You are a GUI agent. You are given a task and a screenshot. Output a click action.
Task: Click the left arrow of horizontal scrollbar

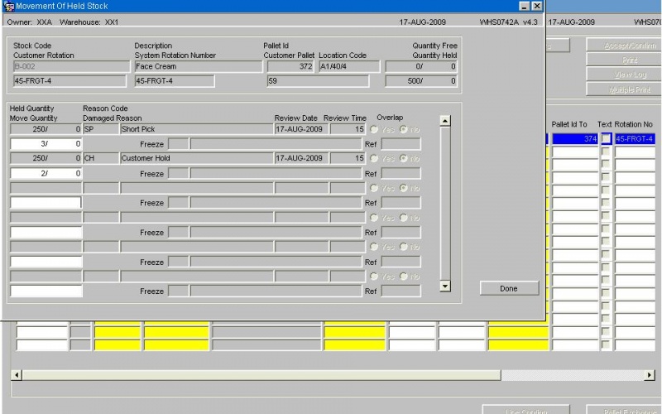[17, 375]
